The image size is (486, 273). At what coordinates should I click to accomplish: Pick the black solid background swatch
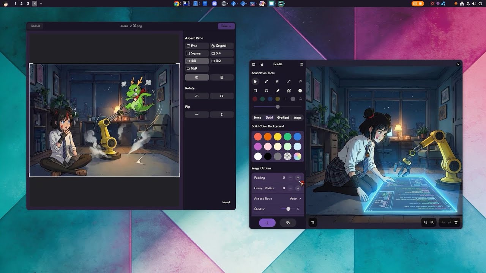[268, 156]
